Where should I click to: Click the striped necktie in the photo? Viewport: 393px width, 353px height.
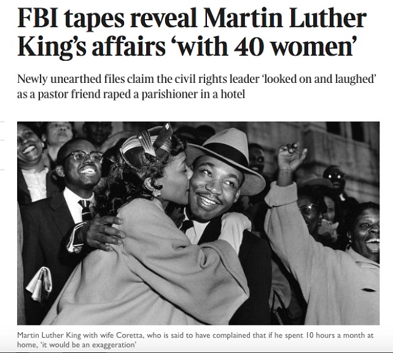(x=85, y=210)
